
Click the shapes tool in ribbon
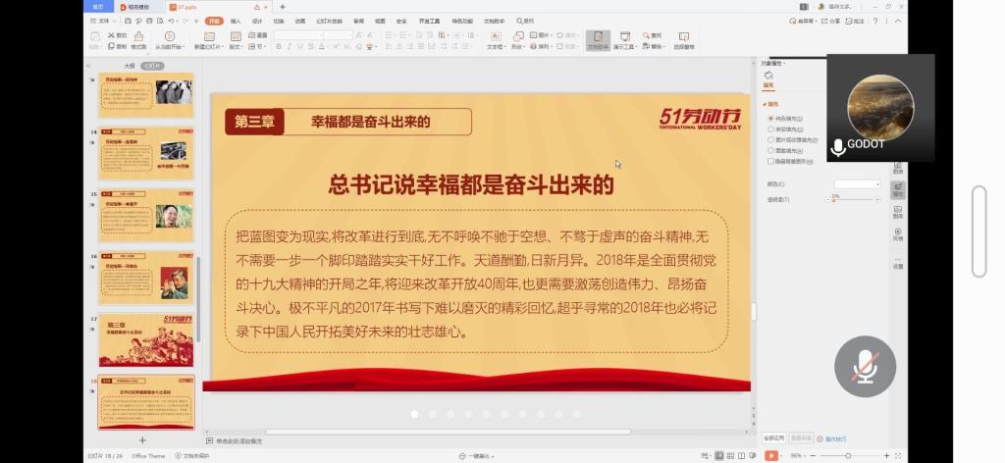coord(520,38)
